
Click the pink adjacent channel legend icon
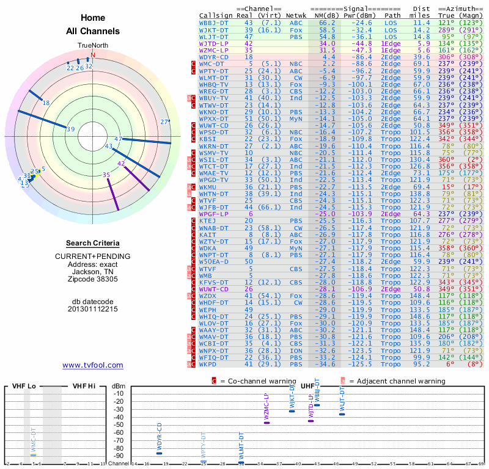click(x=343, y=381)
